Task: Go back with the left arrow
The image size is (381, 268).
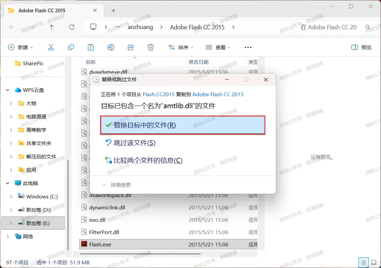Action: click(12, 27)
